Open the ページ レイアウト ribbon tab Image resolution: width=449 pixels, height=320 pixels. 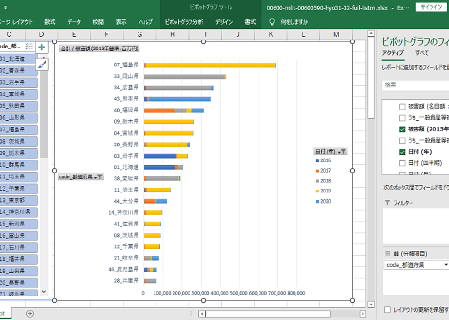[16, 22]
